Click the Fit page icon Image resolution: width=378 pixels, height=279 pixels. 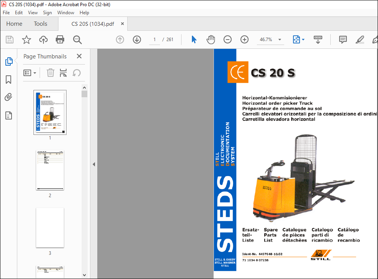(x=296, y=40)
